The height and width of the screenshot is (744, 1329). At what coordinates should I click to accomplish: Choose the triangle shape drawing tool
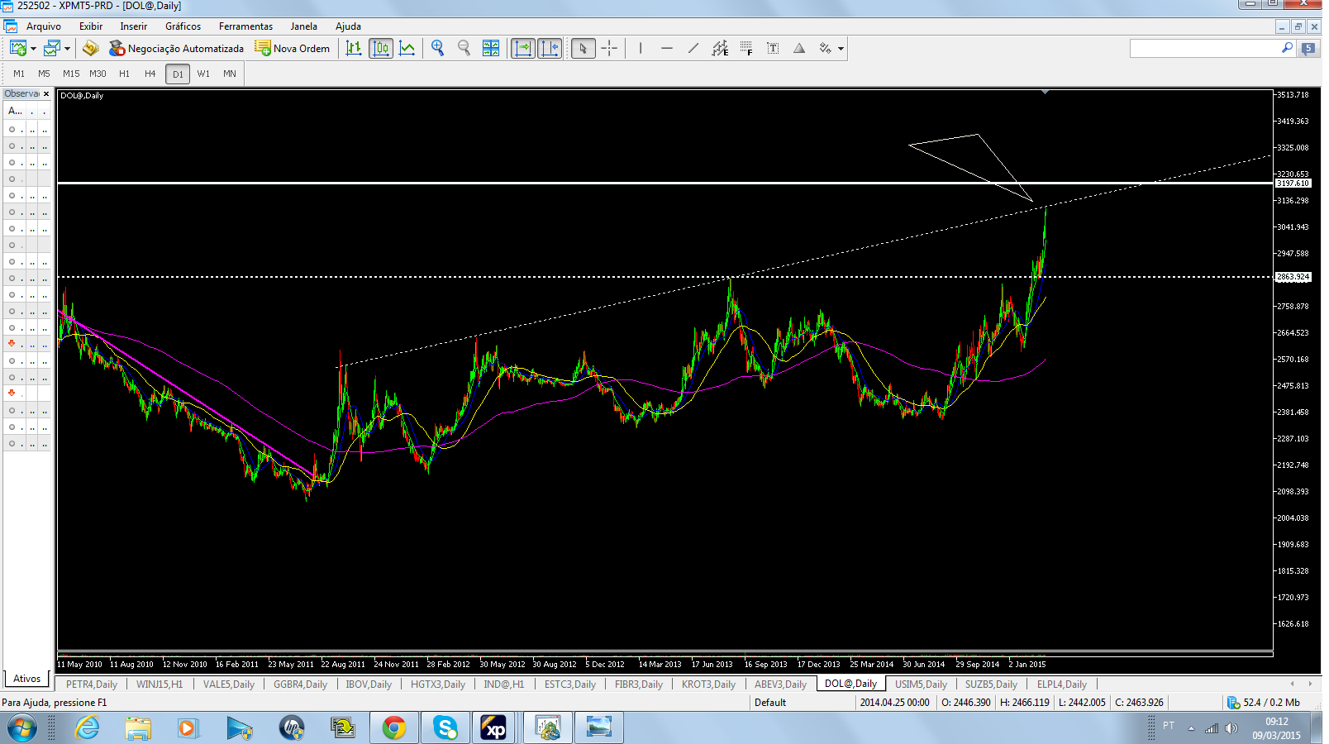(799, 48)
